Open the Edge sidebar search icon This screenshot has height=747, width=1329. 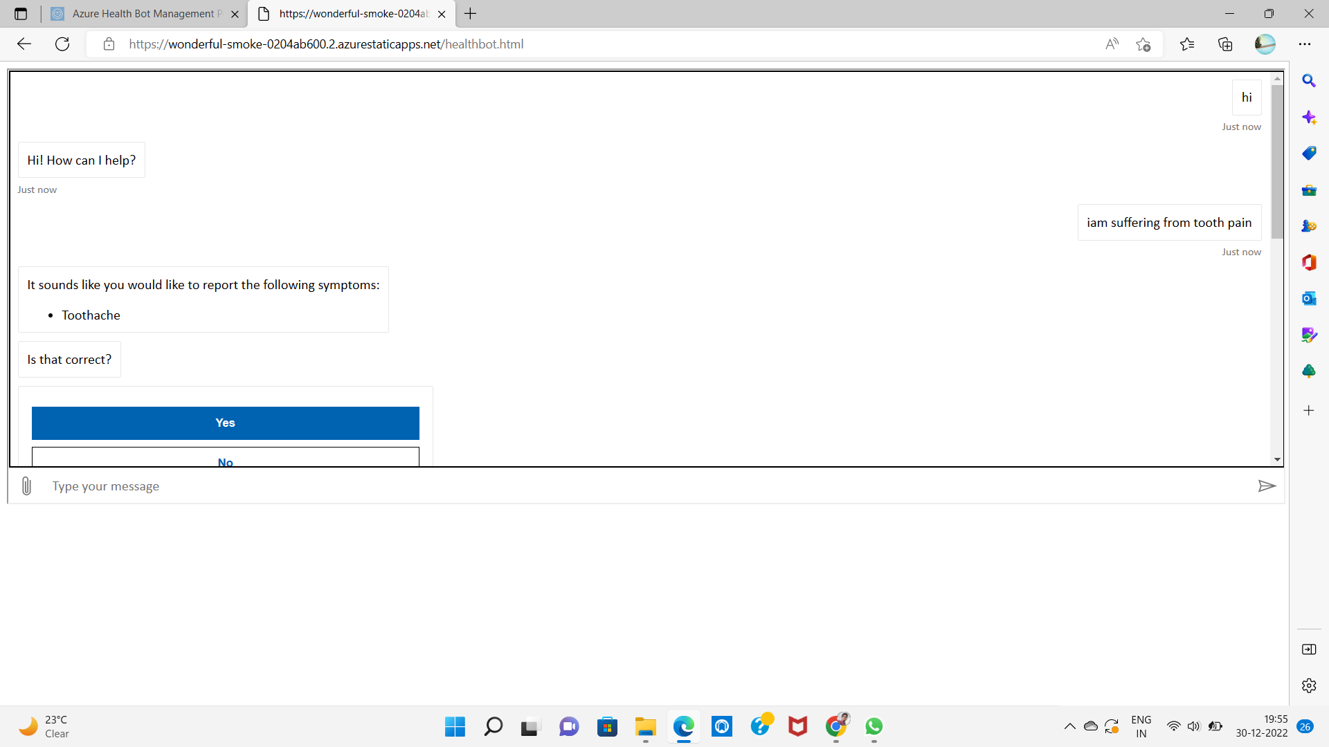(x=1308, y=81)
